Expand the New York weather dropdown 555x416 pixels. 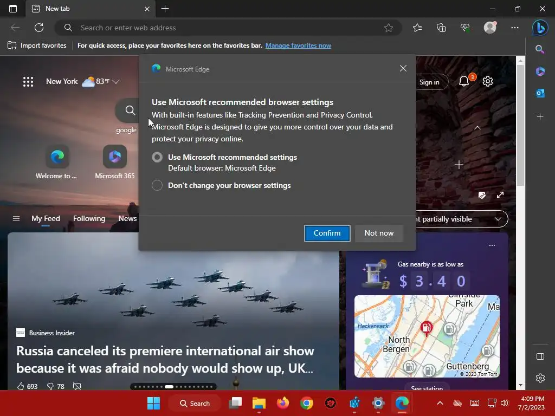pyautogui.click(x=116, y=82)
